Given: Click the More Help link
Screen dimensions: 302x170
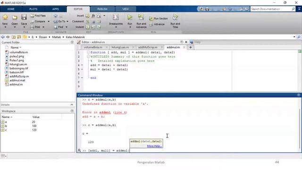Looking at the screenshot, I should point(154,146).
